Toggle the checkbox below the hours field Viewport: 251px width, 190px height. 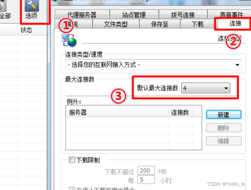point(72,188)
